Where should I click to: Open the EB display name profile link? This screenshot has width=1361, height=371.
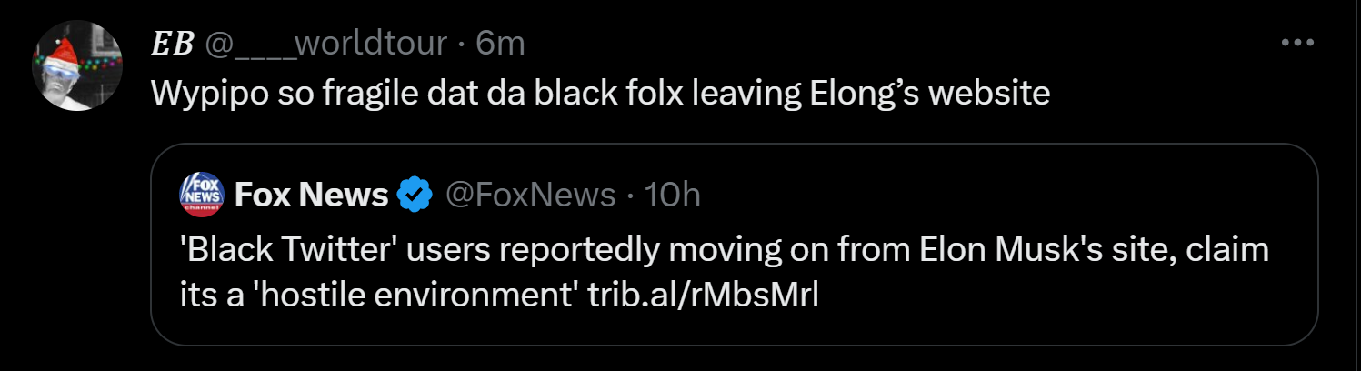coord(172,44)
